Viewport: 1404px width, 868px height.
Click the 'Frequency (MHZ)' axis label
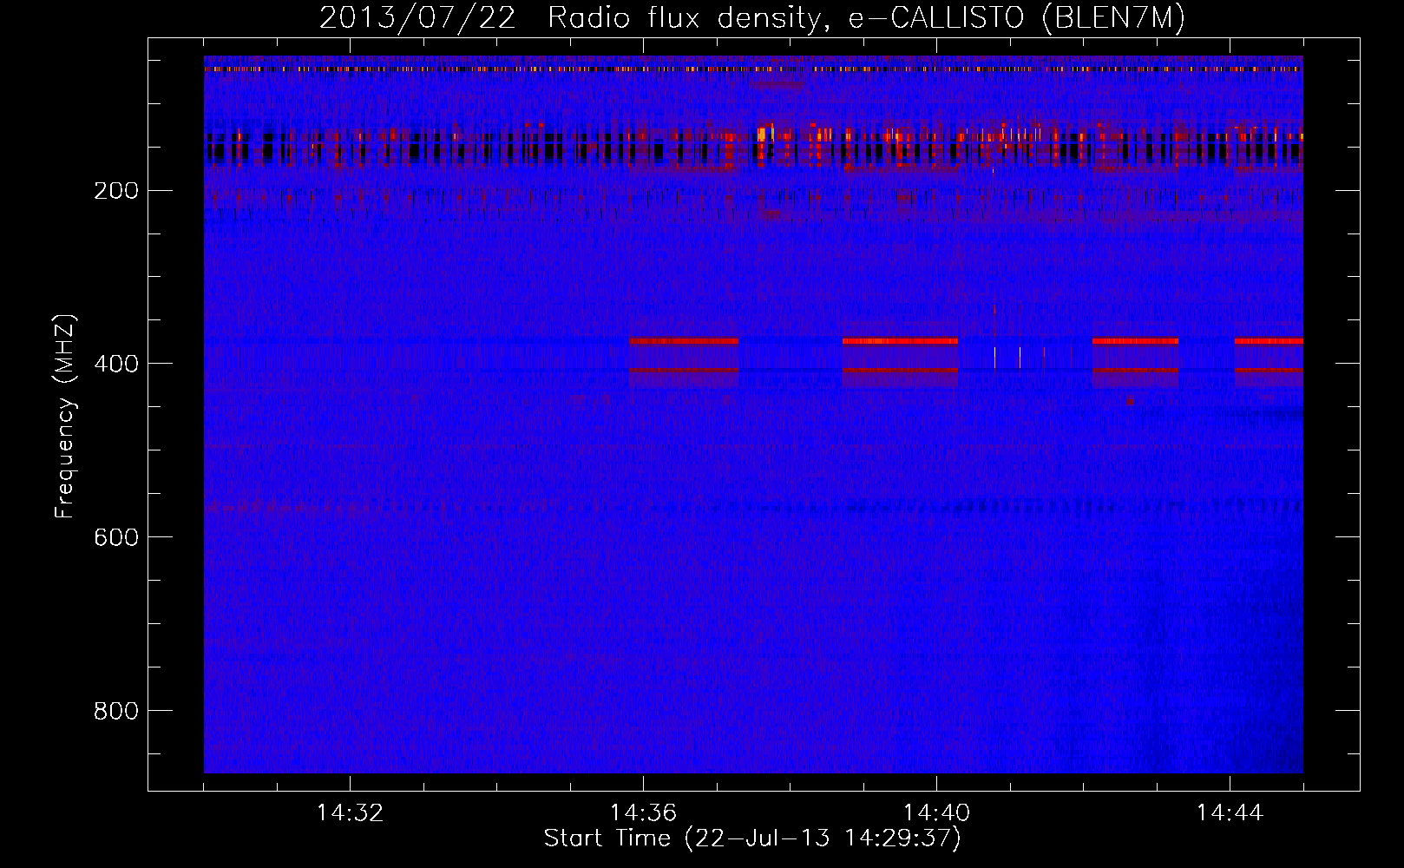[x=65, y=416]
